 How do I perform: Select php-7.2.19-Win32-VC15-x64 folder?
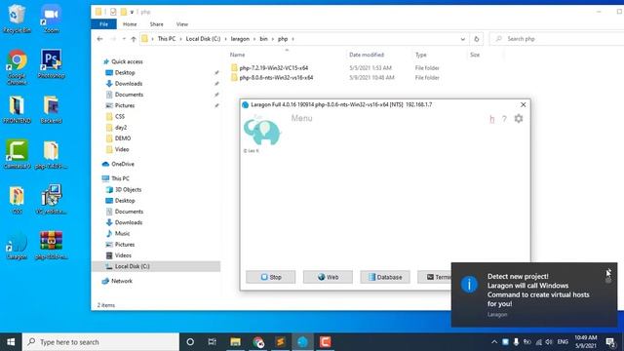point(273,68)
